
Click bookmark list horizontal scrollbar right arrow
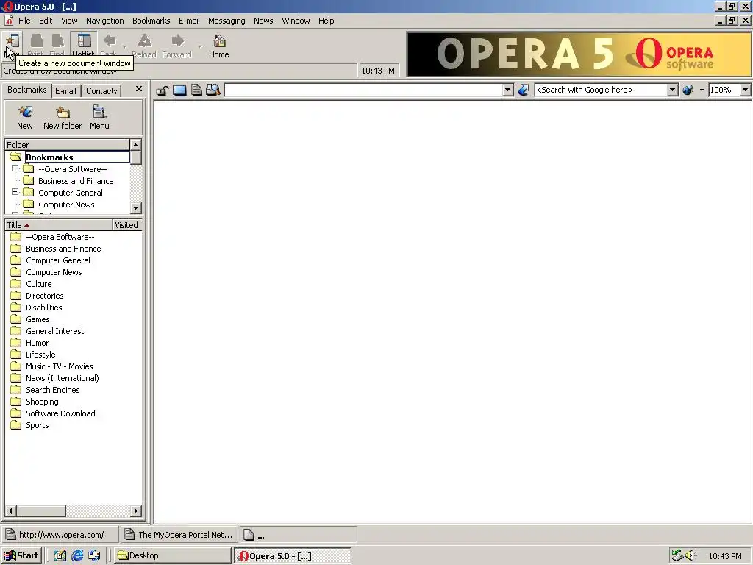(136, 511)
